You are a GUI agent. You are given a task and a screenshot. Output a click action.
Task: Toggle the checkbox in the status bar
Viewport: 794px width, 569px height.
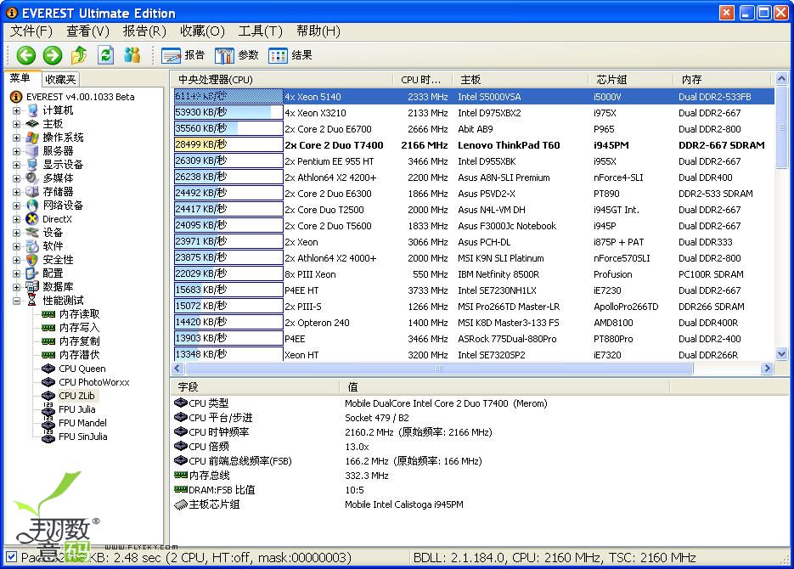[11, 557]
